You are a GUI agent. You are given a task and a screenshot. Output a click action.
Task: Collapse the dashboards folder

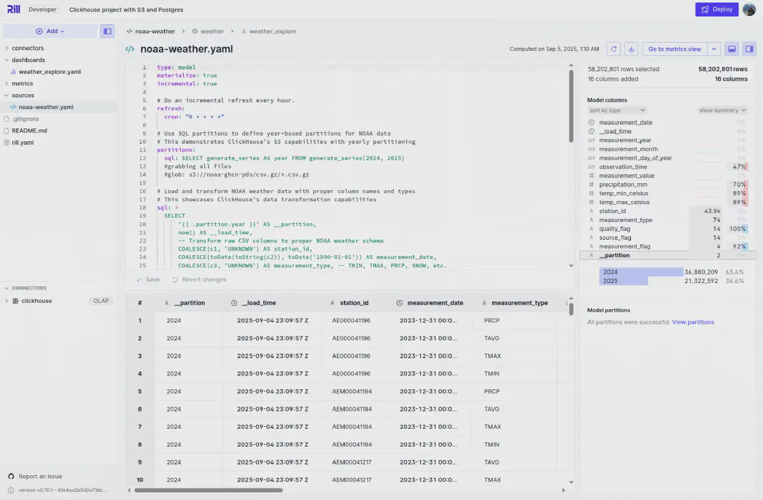pos(6,60)
